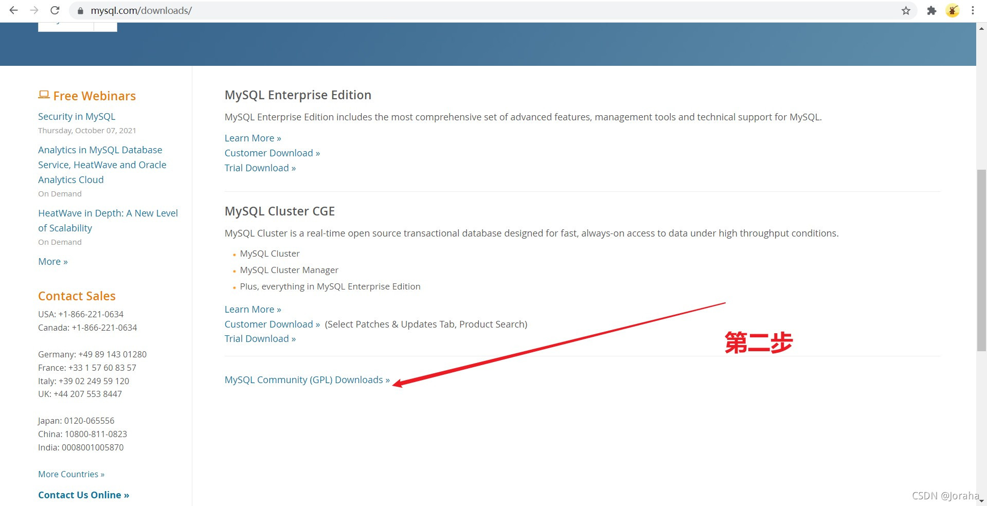This screenshot has width=987, height=506.
Task: Open Analytics in MySQL Database Service webinar
Action: (x=102, y=165)
